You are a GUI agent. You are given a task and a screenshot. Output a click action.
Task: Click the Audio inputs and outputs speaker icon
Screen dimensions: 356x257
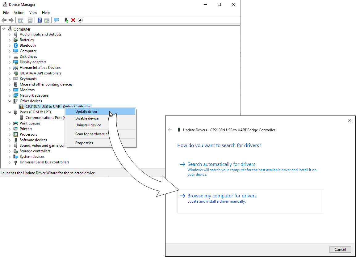click(16, 34)
